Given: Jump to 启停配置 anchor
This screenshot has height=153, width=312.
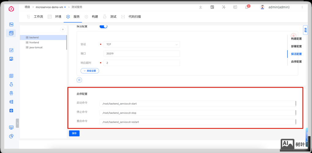Looking at the screenshot, I should (x=296, y=62).
